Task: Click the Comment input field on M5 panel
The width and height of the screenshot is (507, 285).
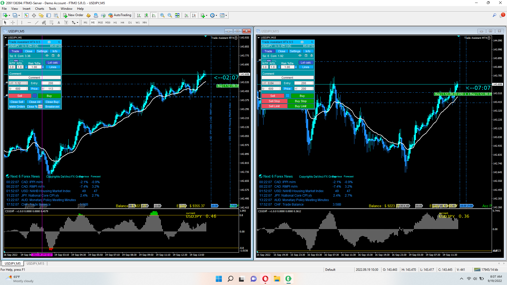Action: (35, 78)
